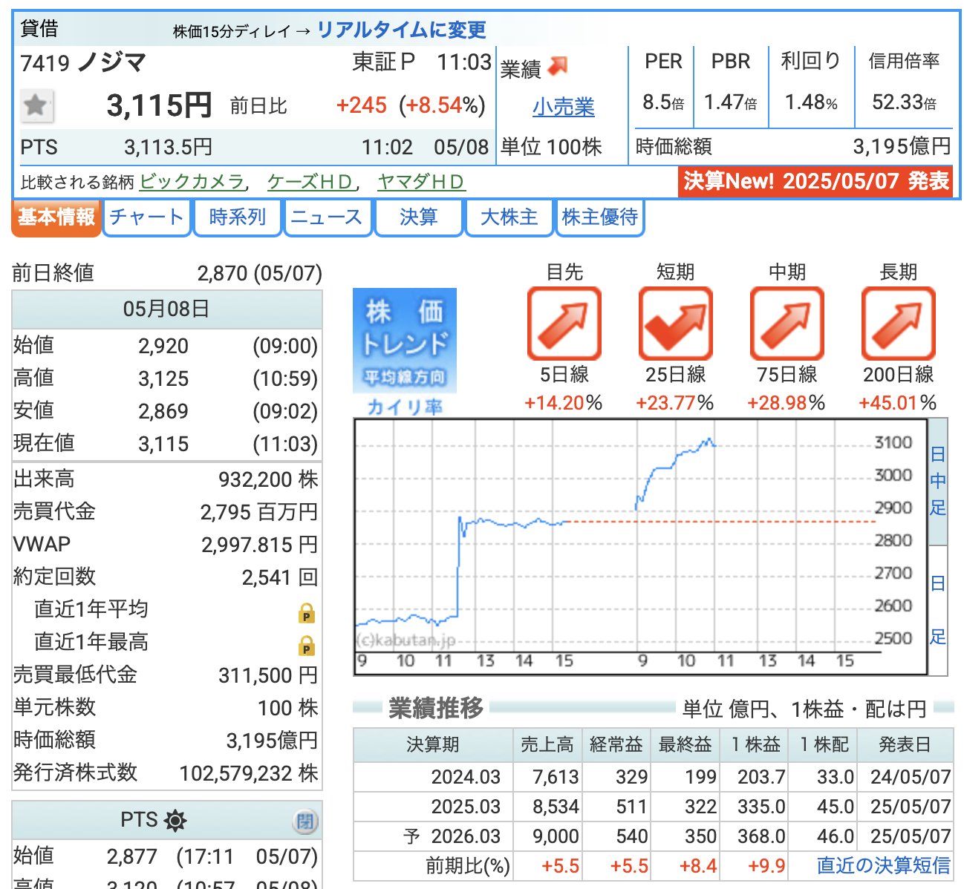The image size is (964, 889).
Task: Open the 株主優待 tab
Action: click(x=600, y=217)
